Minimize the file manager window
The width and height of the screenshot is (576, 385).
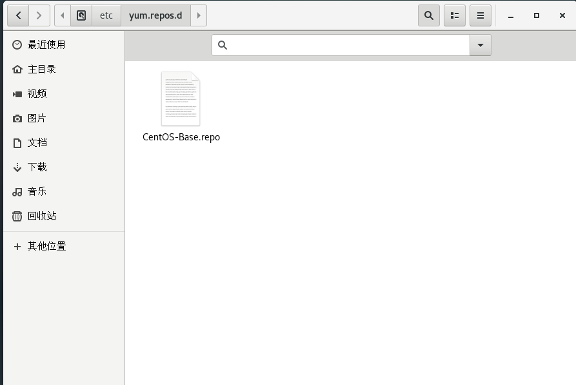click(511, 15)
